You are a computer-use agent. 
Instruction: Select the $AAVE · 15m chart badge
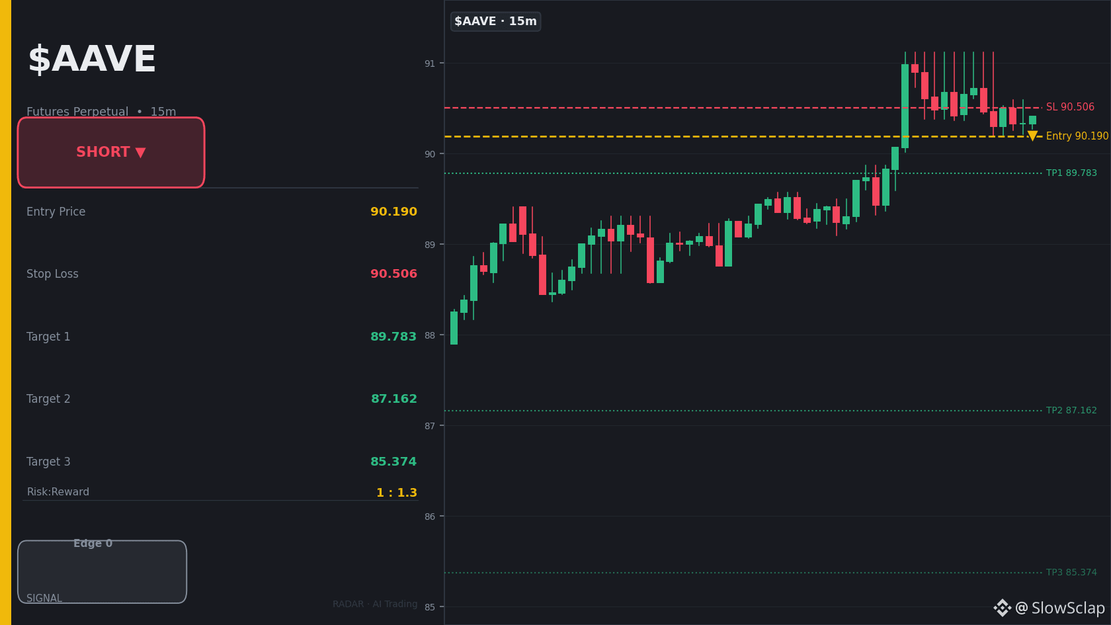click(495, 21)
